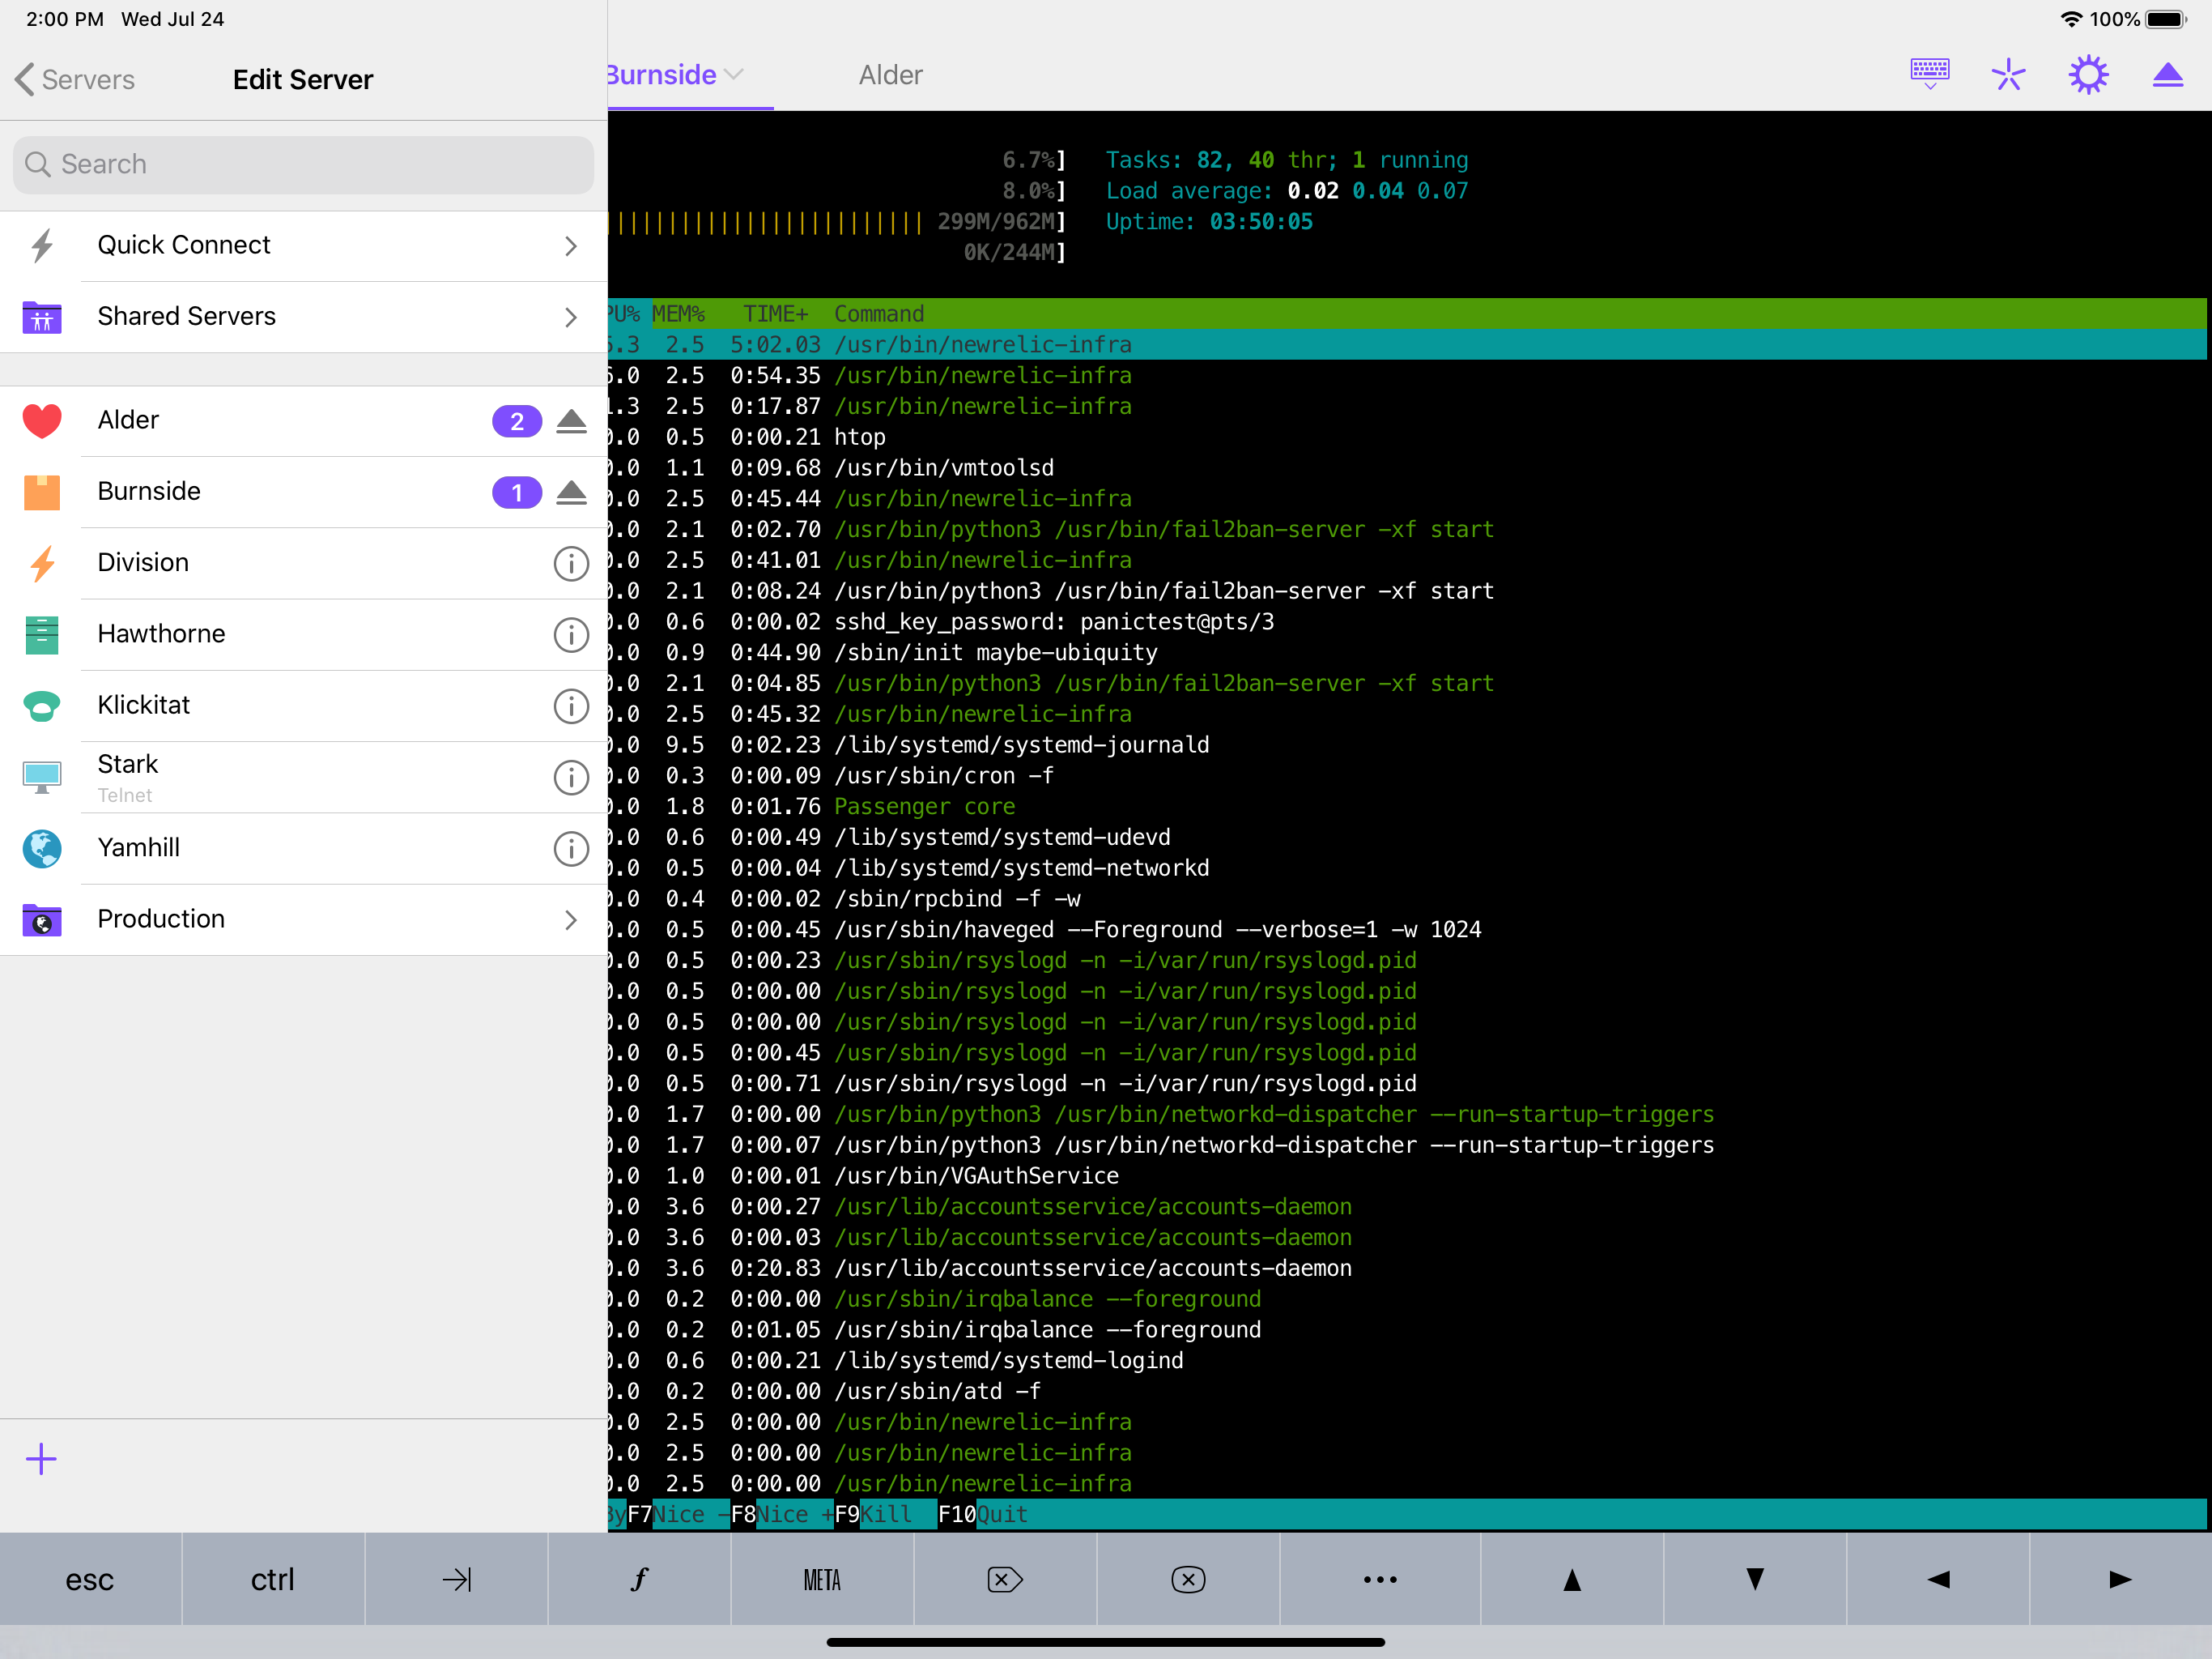Image resolution: width=2212 pixels, height=1659 pixels.
Task: Go back to Servers
Action: [76, 79]
